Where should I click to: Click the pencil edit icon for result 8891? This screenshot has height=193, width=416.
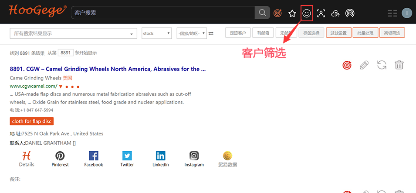[x=364, y=65]
